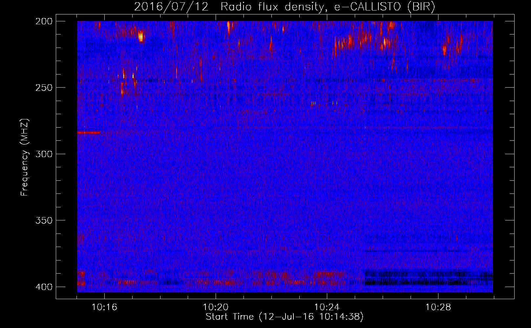The height and width of the screenshot is (328, 531).
Task: Click the 10:16 time tick label
Action: [x=104, y=307]
